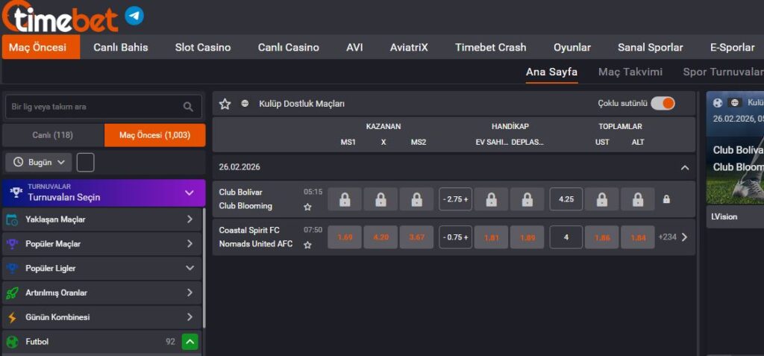Select home handicap odds 1.81
Viewport: 764px width, 356px height.
point(491,237)
